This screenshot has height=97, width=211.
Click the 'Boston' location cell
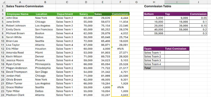coord(45,33)
